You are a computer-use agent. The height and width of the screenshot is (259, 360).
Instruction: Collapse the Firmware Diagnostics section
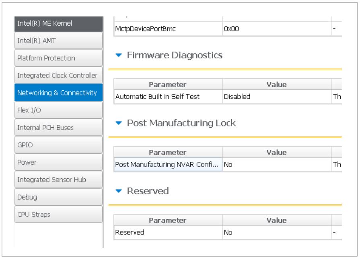coord(118,55)
